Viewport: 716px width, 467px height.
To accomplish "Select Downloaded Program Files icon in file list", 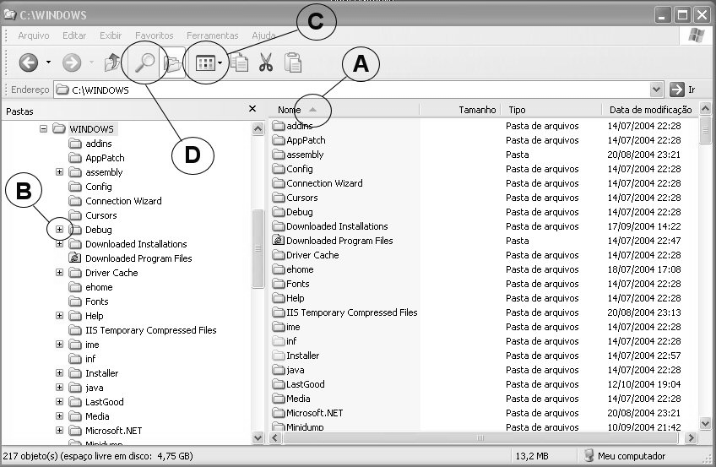I will click(x=278, y=240).
